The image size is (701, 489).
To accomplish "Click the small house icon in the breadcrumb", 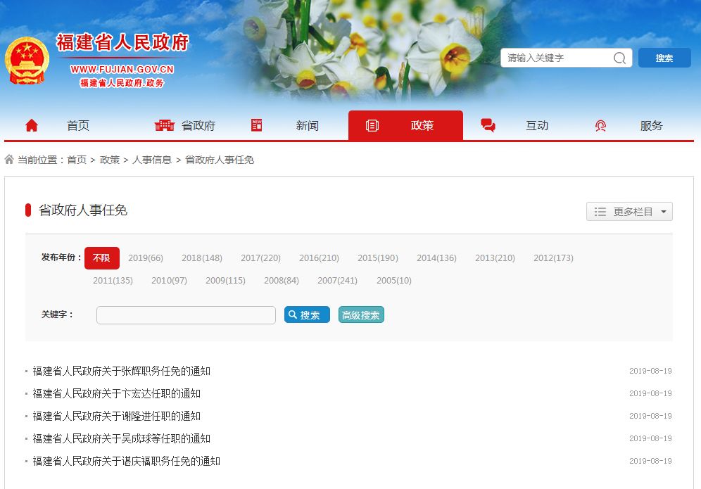I will click(x=9, y=159).
